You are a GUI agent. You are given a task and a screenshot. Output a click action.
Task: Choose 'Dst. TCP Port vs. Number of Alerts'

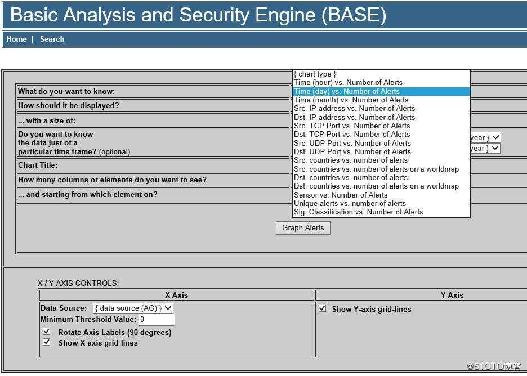tap(381, 135)
